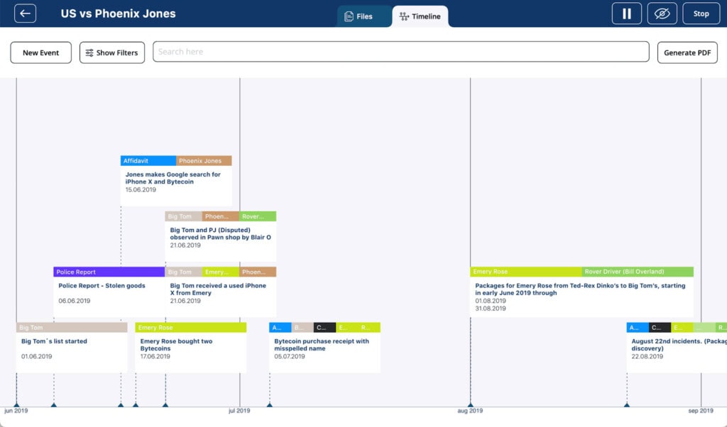Toggle the crossed-out eye visibility button
727x427 pixels.
tap(662, 13)
